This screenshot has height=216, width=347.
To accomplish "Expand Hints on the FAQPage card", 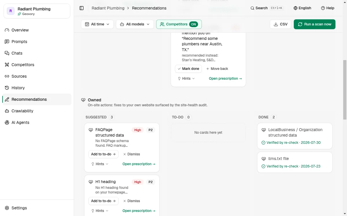I will click(100, 164).
